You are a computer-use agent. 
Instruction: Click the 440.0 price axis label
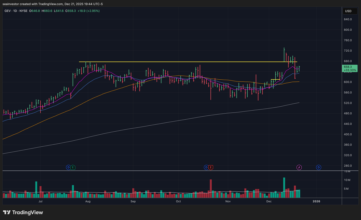point(348,124)
